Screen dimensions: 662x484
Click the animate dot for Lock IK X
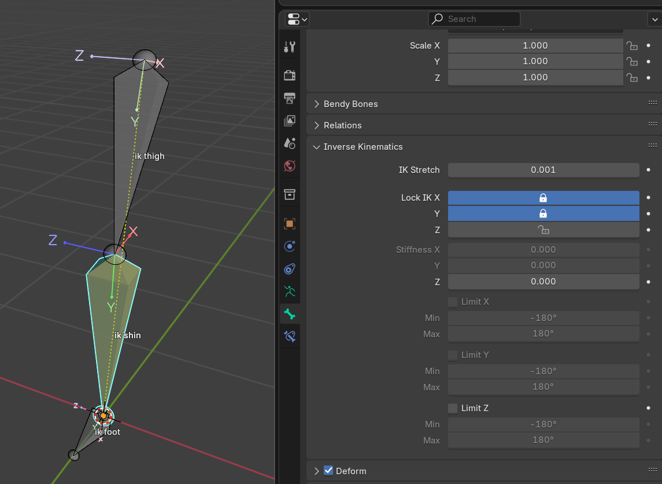coord(649,198)
